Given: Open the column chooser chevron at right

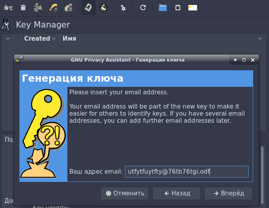Looking at the screenshot, I should (x=260, y=39).
